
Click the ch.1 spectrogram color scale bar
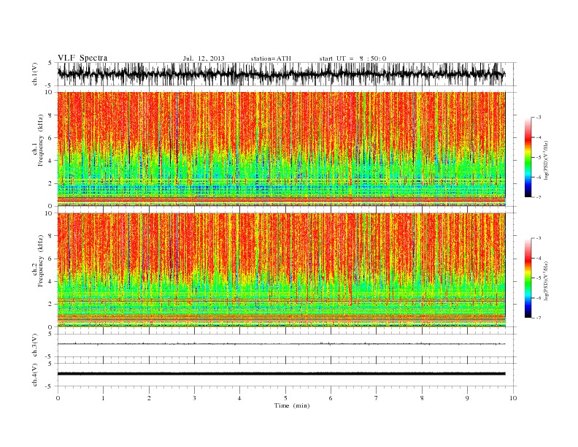(x=528, y=158)
